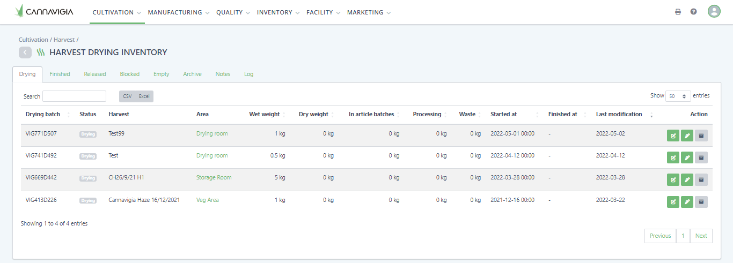733x263 pixels.
Task: Expand the Manufacturing dropdown menu
Action: pos(178,12)
